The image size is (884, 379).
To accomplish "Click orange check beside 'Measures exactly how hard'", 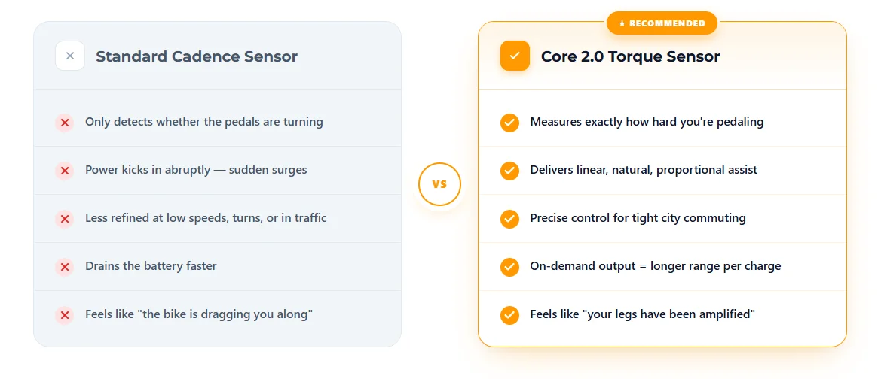I will (x=509, y=123).
